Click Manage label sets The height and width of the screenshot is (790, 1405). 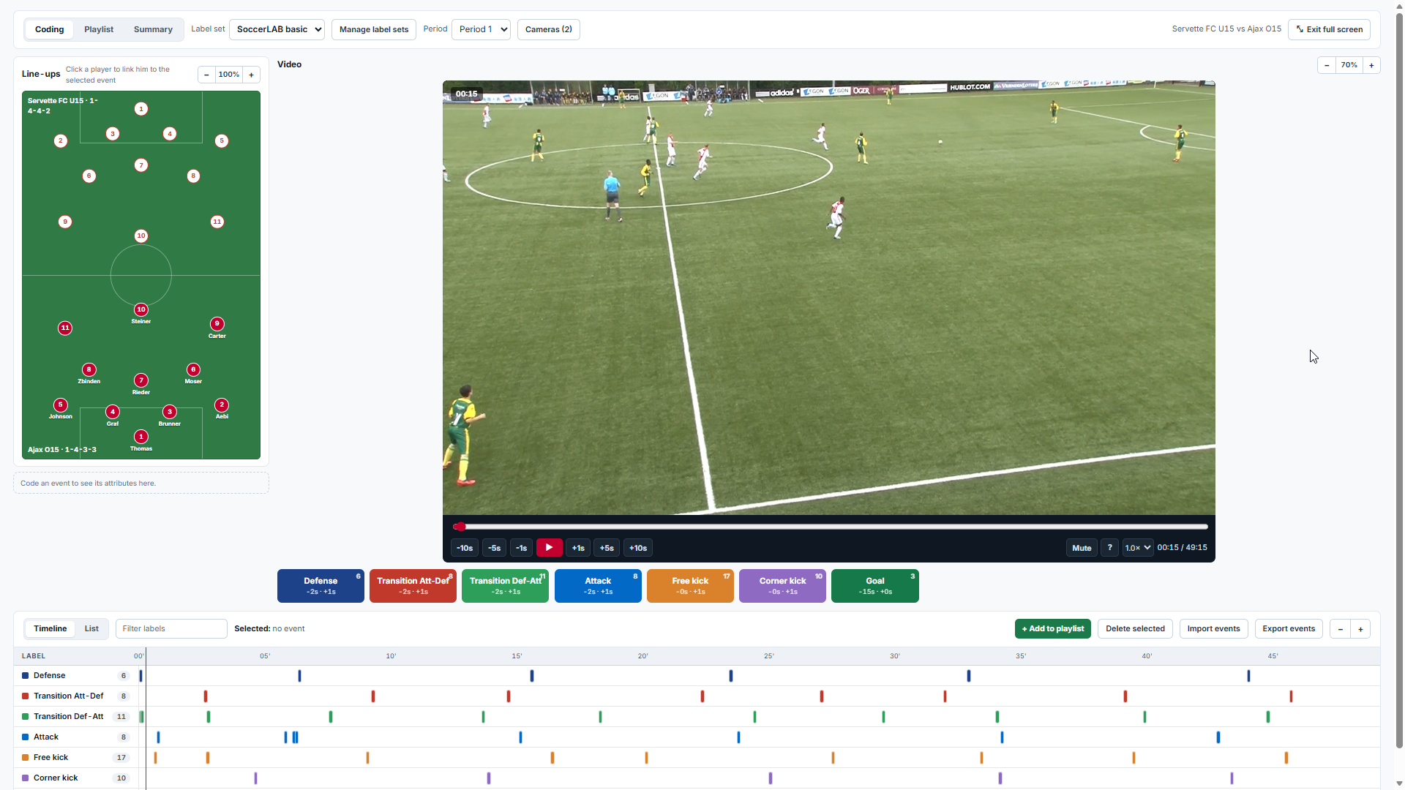[374, 29]
